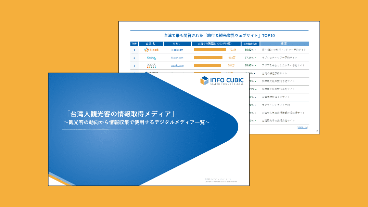Click the kkday logo in row 2

coord(151,57)
